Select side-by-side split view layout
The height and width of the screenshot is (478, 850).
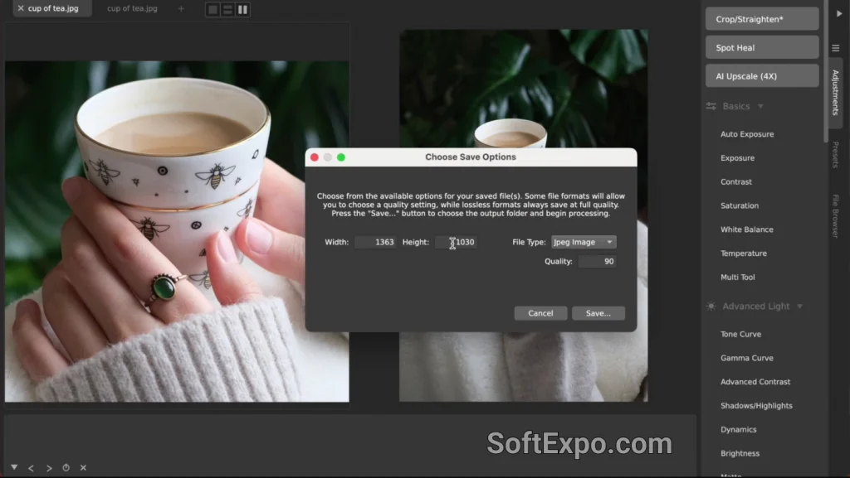(242, 9)
